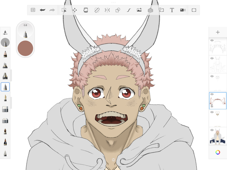
Task: Open the main menu list icon
Action: [33, 10]
